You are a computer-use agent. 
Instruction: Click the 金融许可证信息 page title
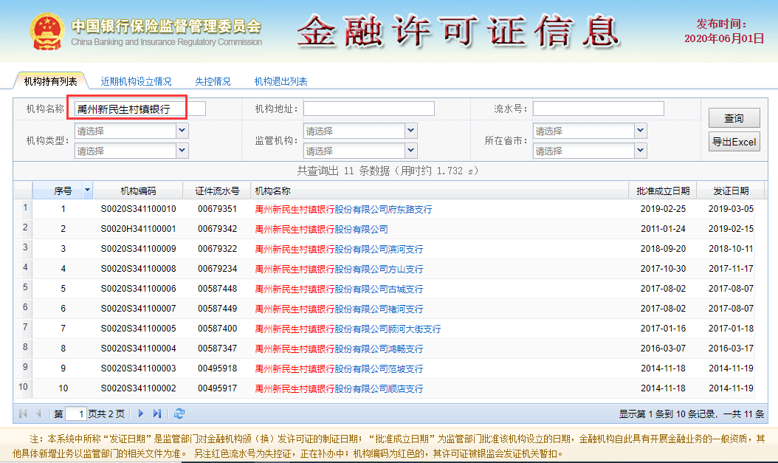(458, 31)
